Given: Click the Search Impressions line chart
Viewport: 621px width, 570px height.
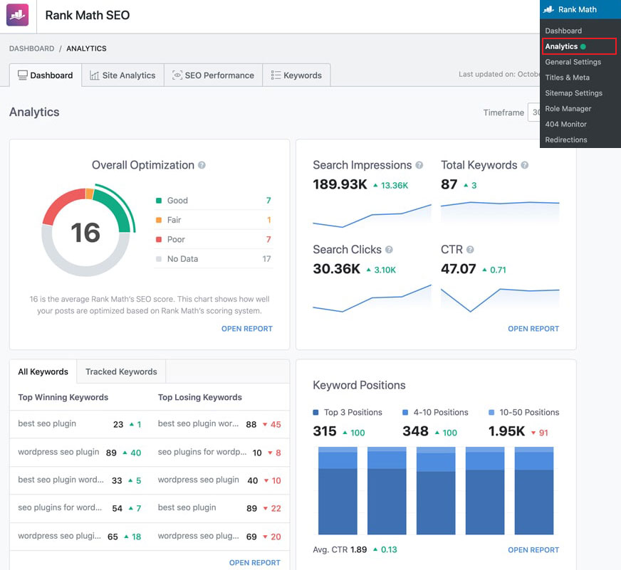Looking at the screenshot, I should coord(372,216).
